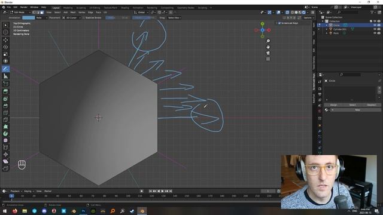Open the Render menu
383x215 pixels.
(24, 7)
